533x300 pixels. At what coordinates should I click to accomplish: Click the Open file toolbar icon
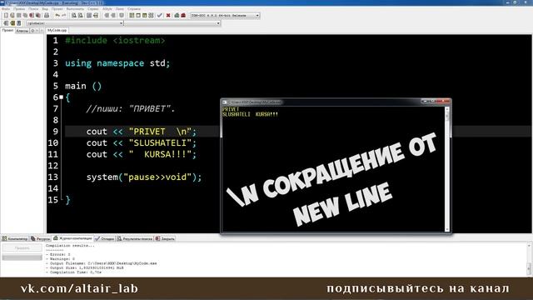coord(12,15)
